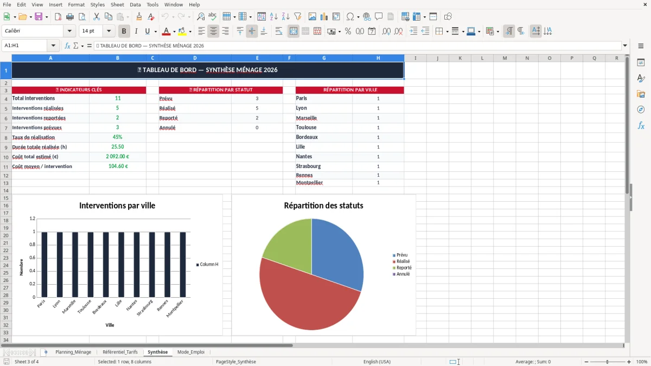Click the Sort Ascending icon
Viewport: 651px width, 366px height.
[274, 17]
